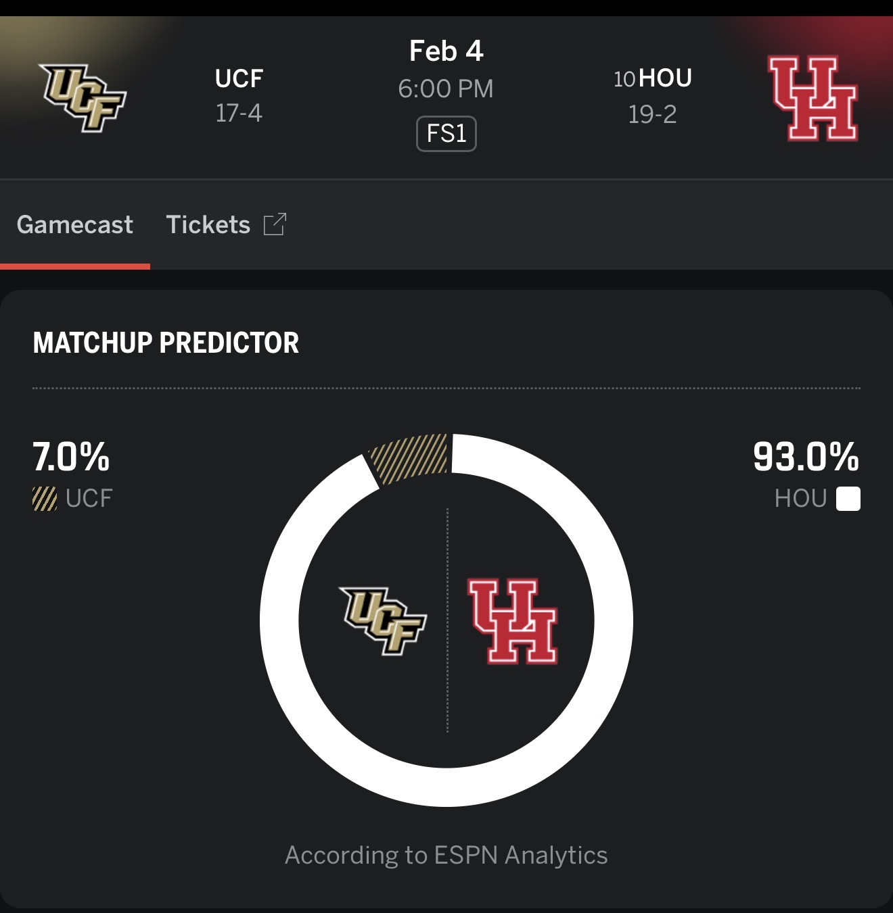
Task: Open the Gamecast tab
Action: 75,225
